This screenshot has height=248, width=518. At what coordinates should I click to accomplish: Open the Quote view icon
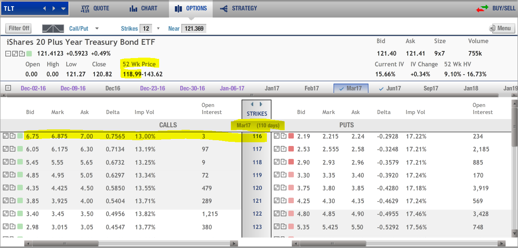pos(85,8)
